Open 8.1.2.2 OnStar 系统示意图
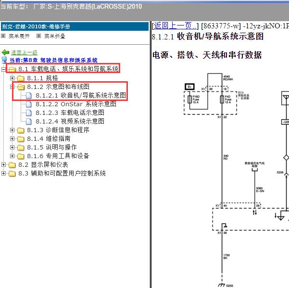Screen dimensions: 289x288 point(76,104)
